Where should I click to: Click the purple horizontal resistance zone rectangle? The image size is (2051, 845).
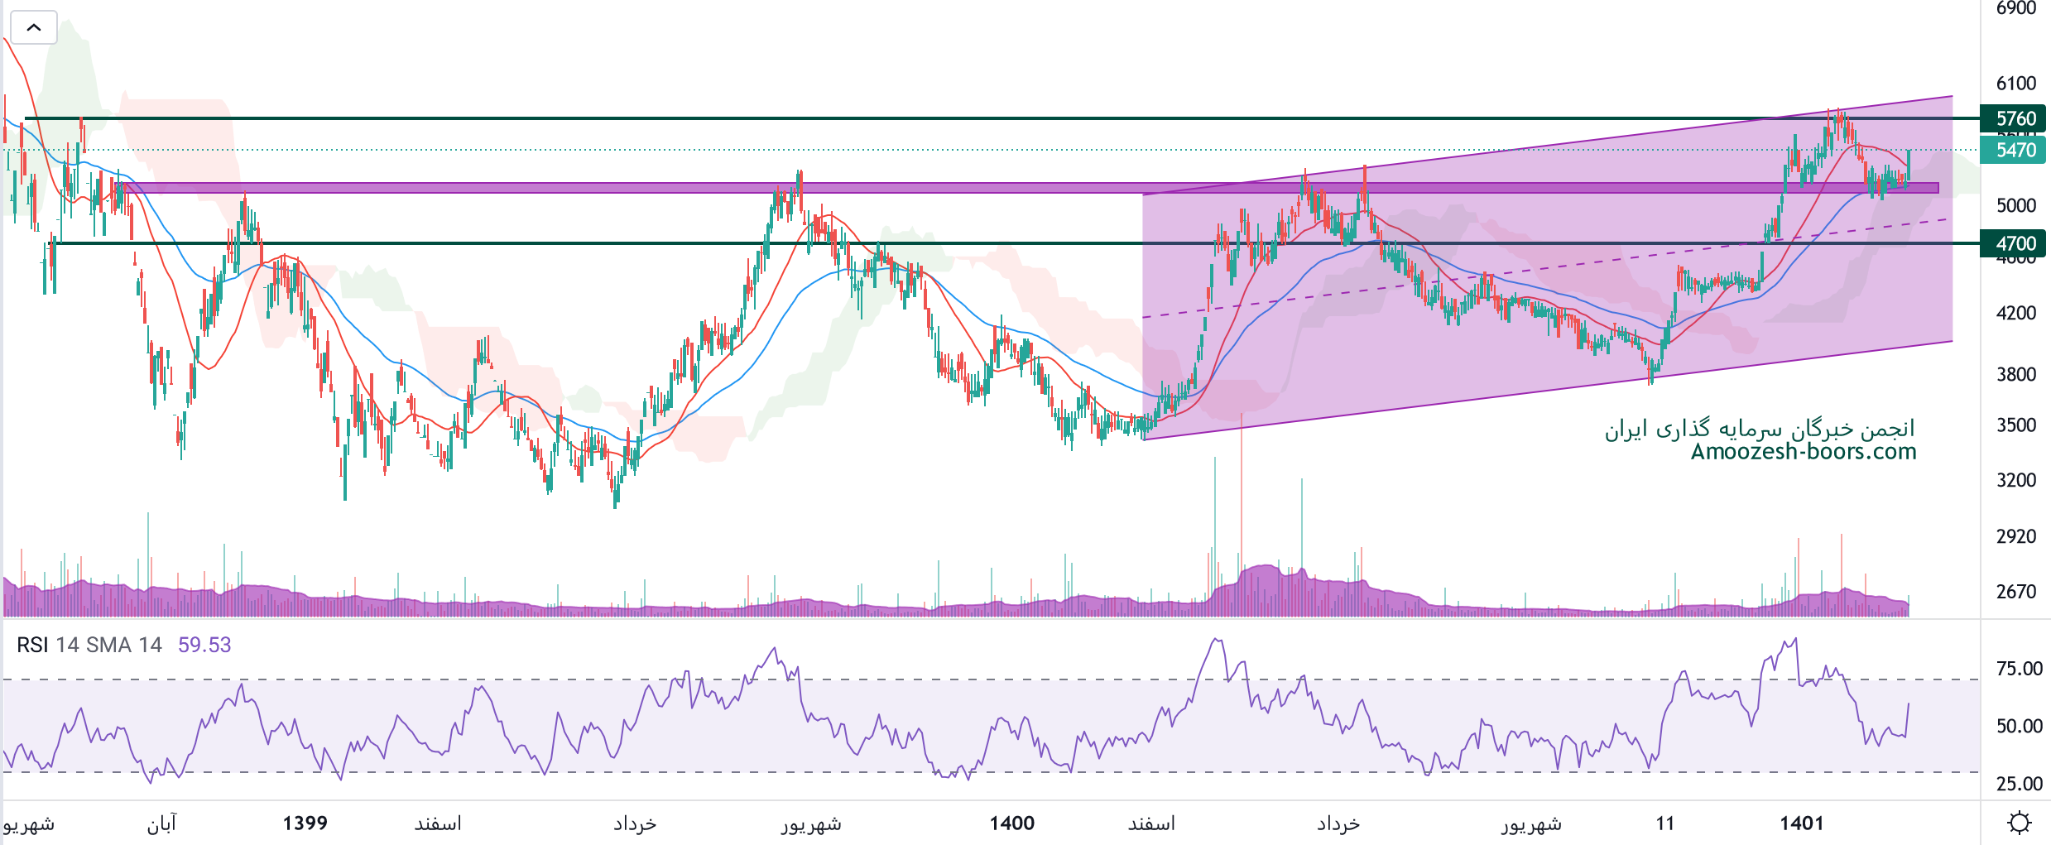tap(579, 188)
